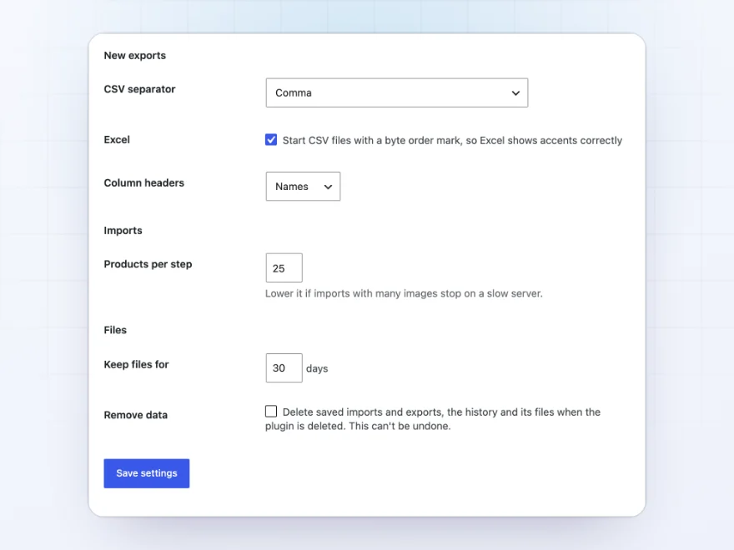Click the 'Excel' row label
Image resolution: width=734 pixels, height=550 pixels.
coord(117,140)
